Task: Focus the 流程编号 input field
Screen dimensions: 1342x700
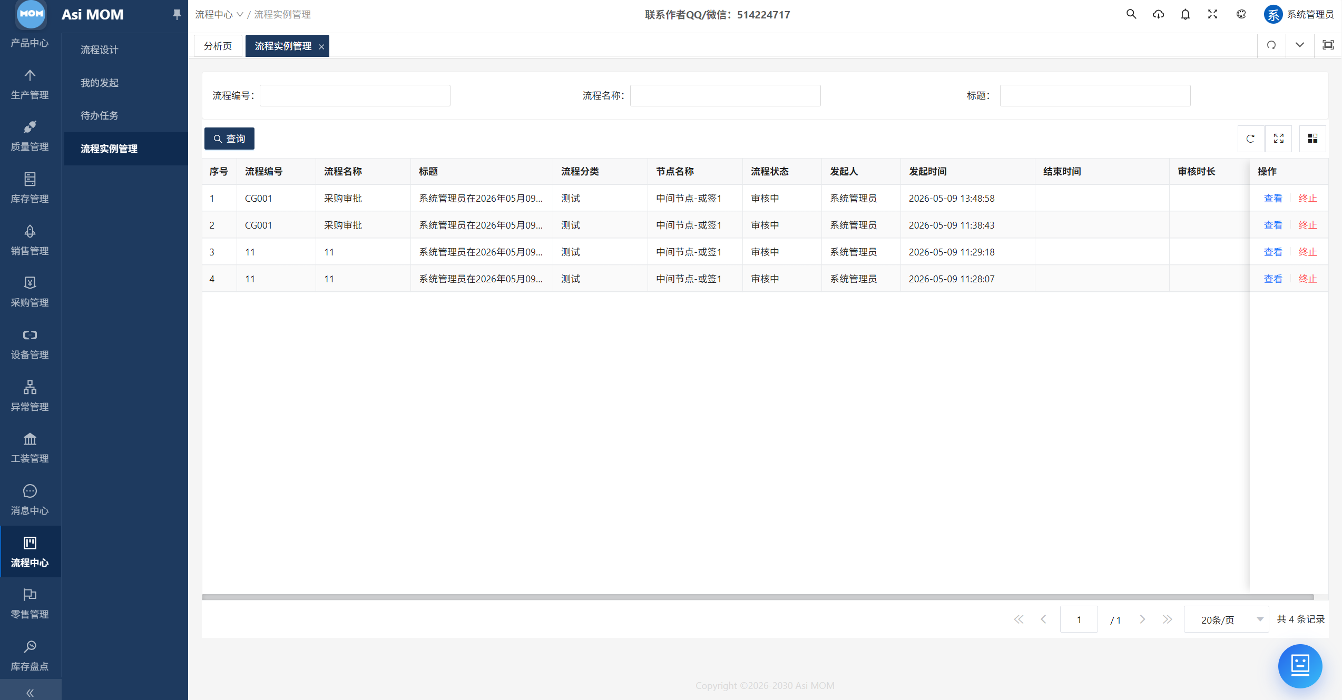Action: click(355, 95)
